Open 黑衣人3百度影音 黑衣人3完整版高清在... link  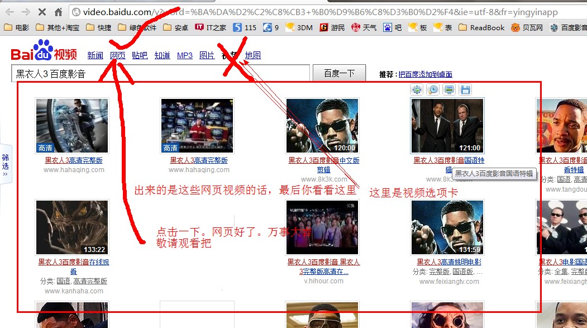[324, 267]
